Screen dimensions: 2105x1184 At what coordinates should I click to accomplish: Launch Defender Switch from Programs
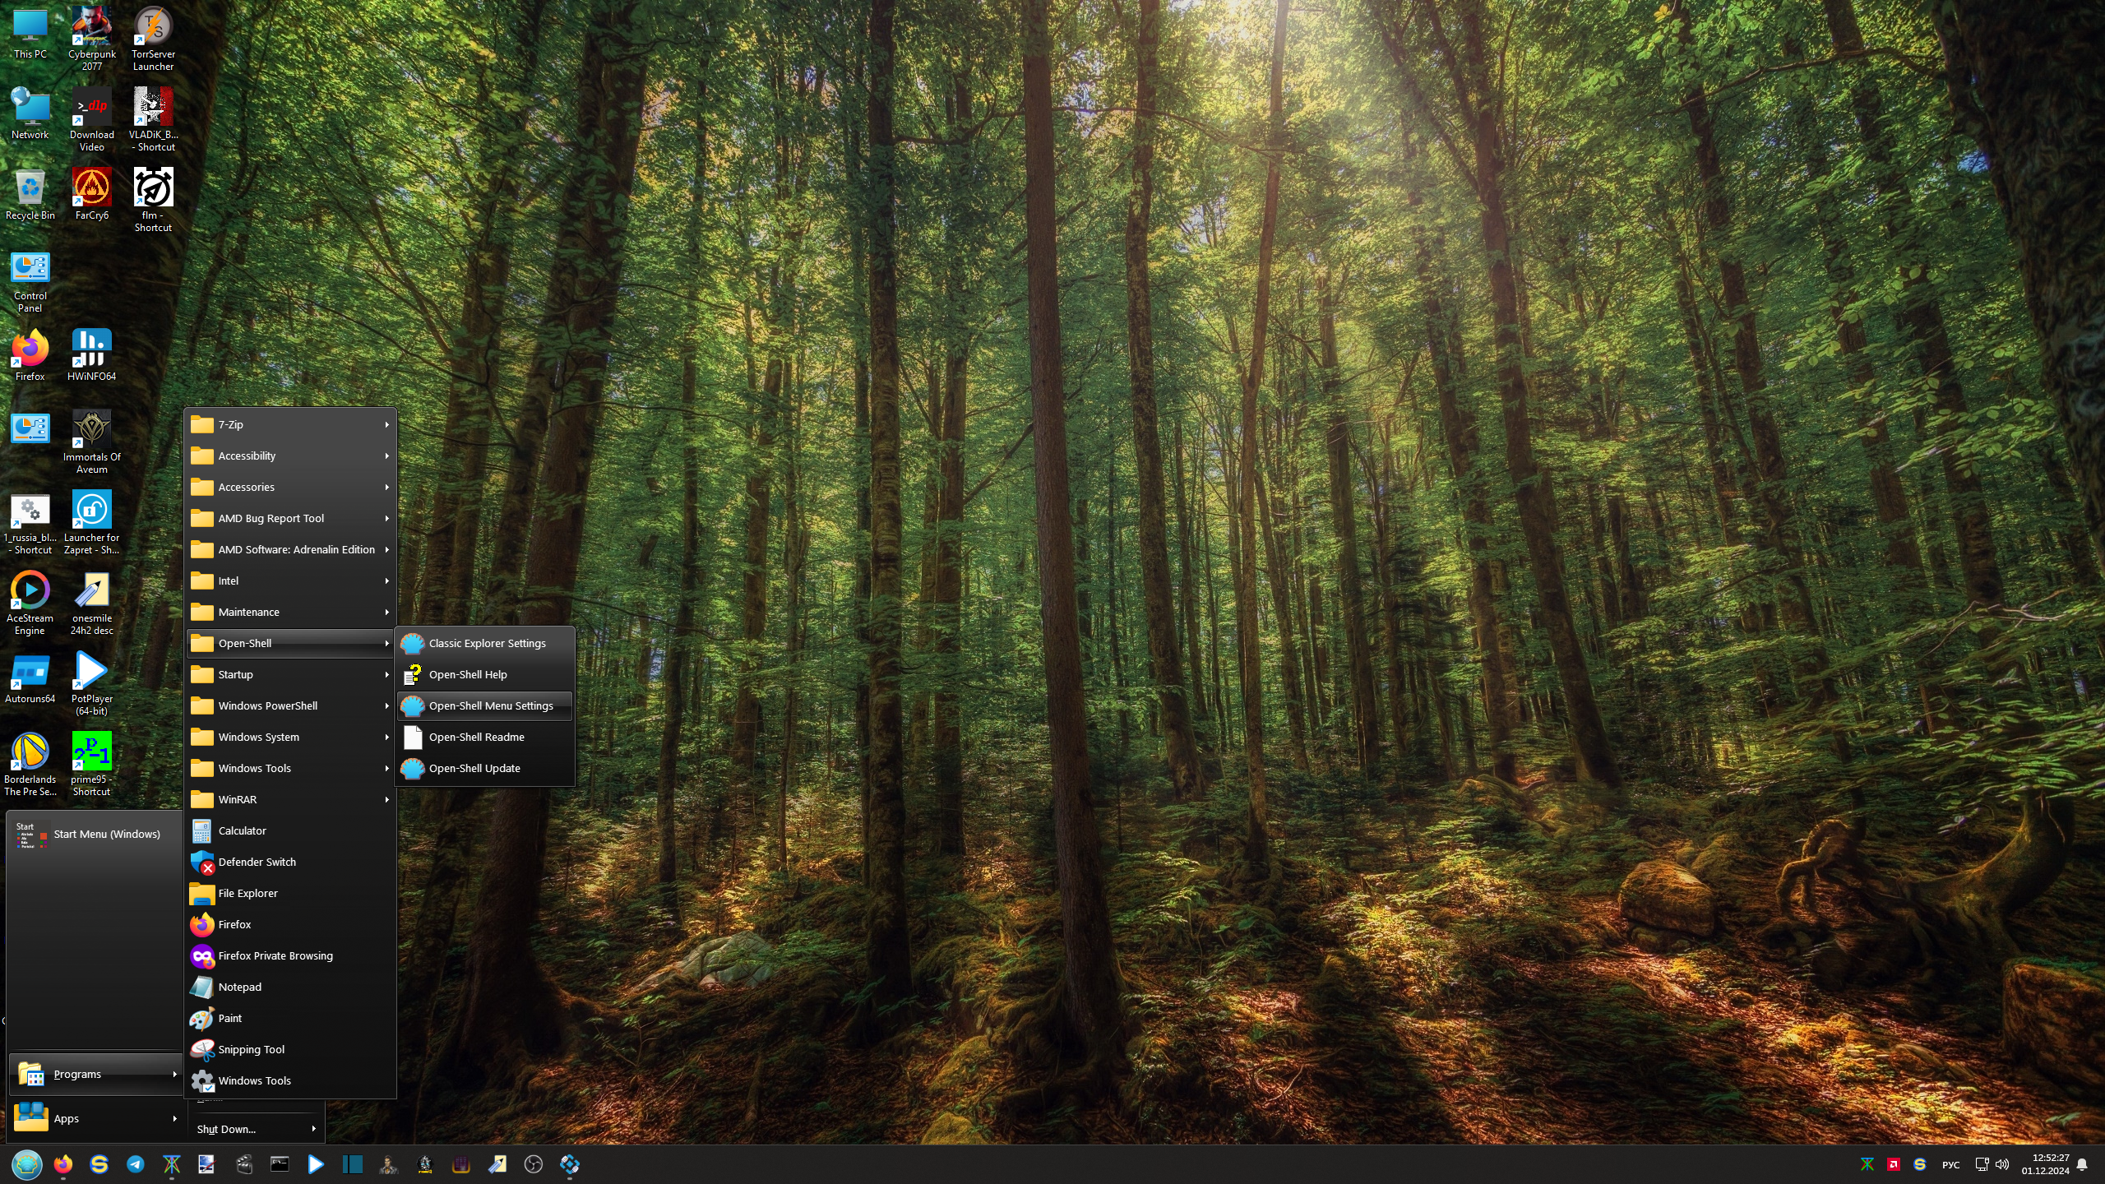tap(257, 862)
